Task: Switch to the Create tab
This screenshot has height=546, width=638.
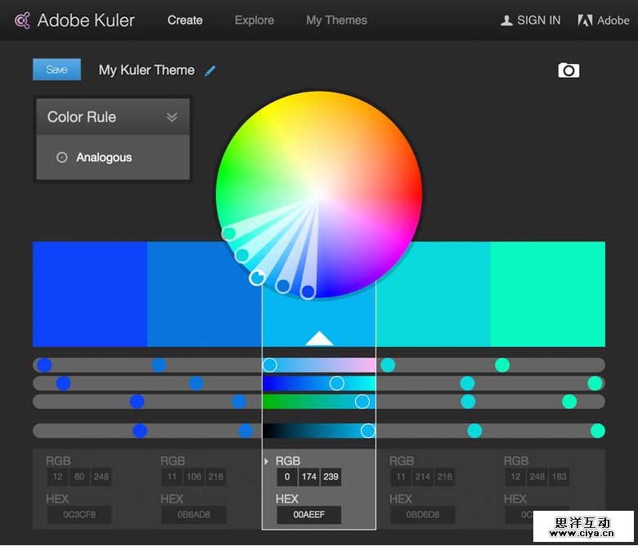Action: 185,20
